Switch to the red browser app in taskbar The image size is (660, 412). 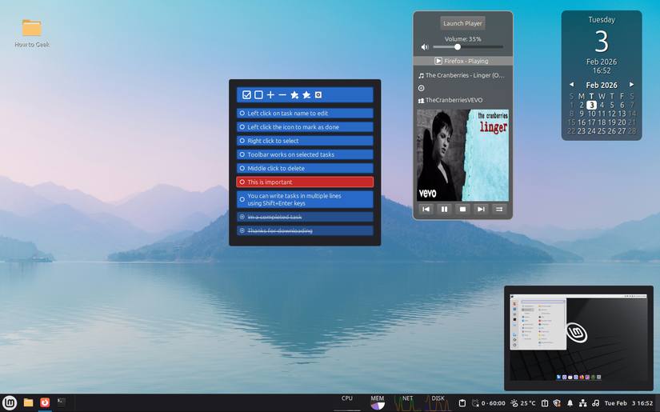click(45, 402)
